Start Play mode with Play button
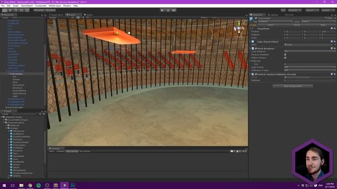 point(162,10)
